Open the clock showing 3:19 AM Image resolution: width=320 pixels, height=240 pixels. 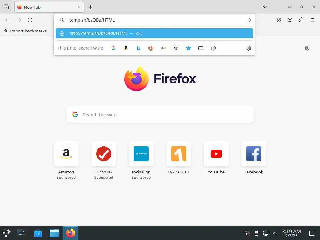292,233
